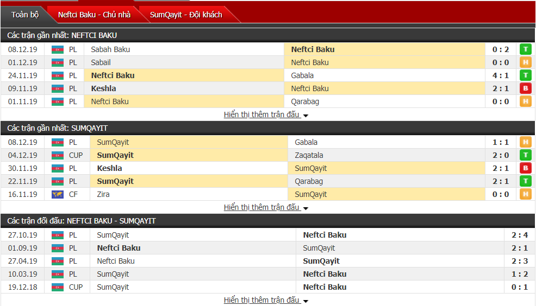Click the world map icon on the 16.11.19 CF row
The width and height of the screenshot is (536, 306).
tap(58, 194)
